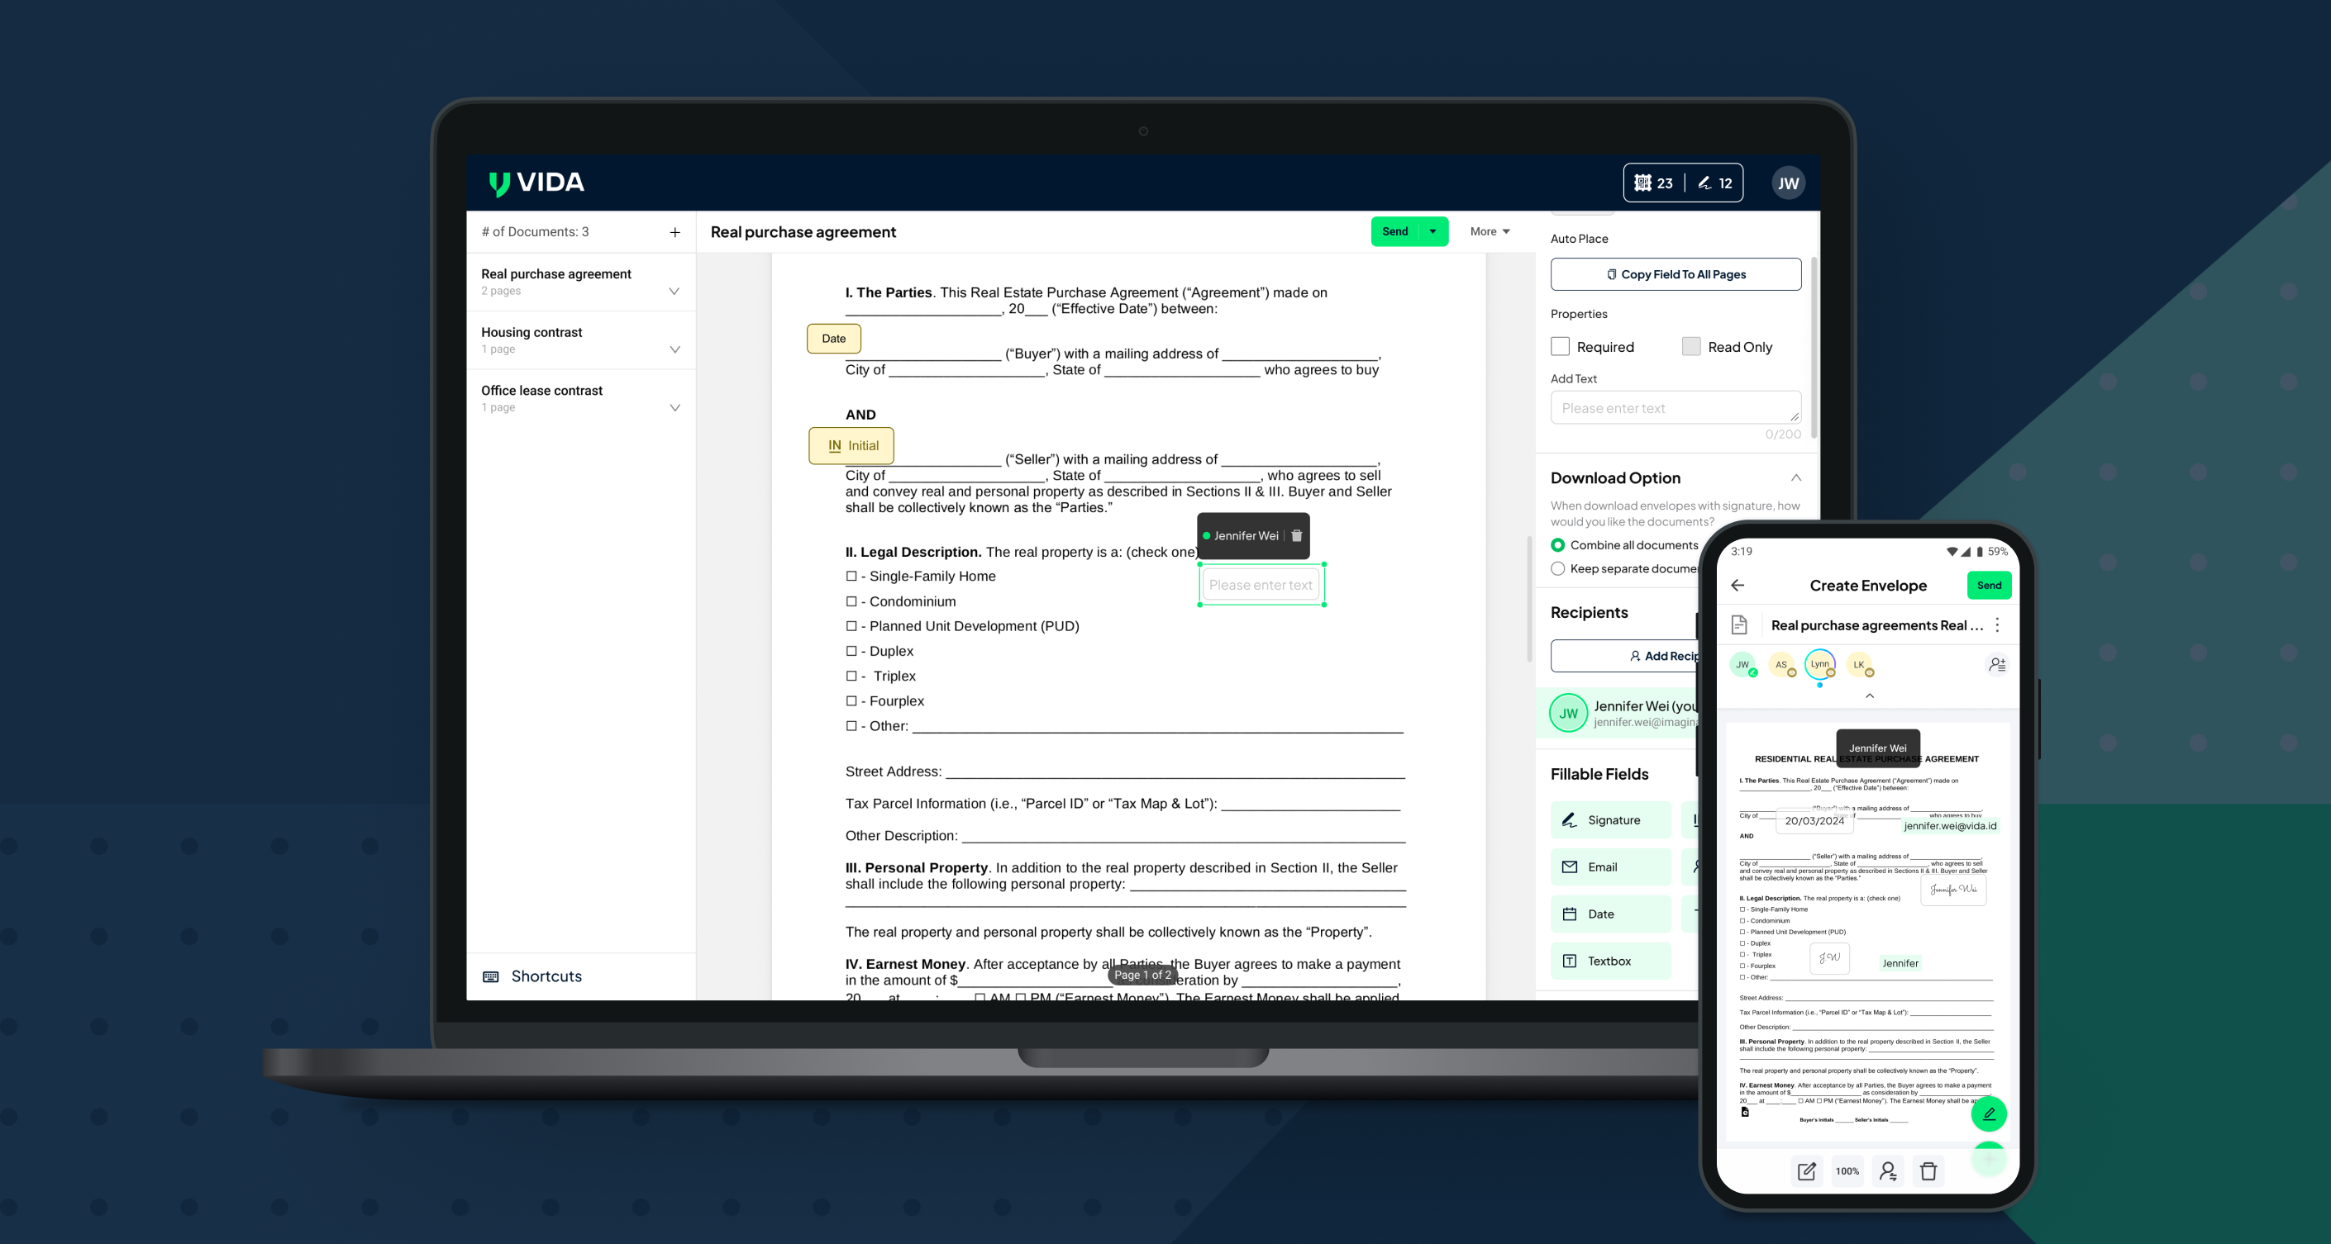Click the '# of Documents: 3' label
The image size is (2331, 1244).
535,232
